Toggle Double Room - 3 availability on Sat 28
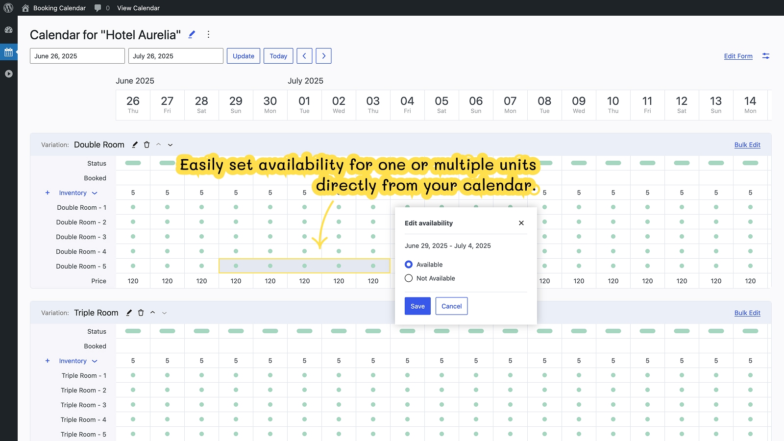Image resolution: width=784 pixels, height=441 pixels. pos(201,237)
